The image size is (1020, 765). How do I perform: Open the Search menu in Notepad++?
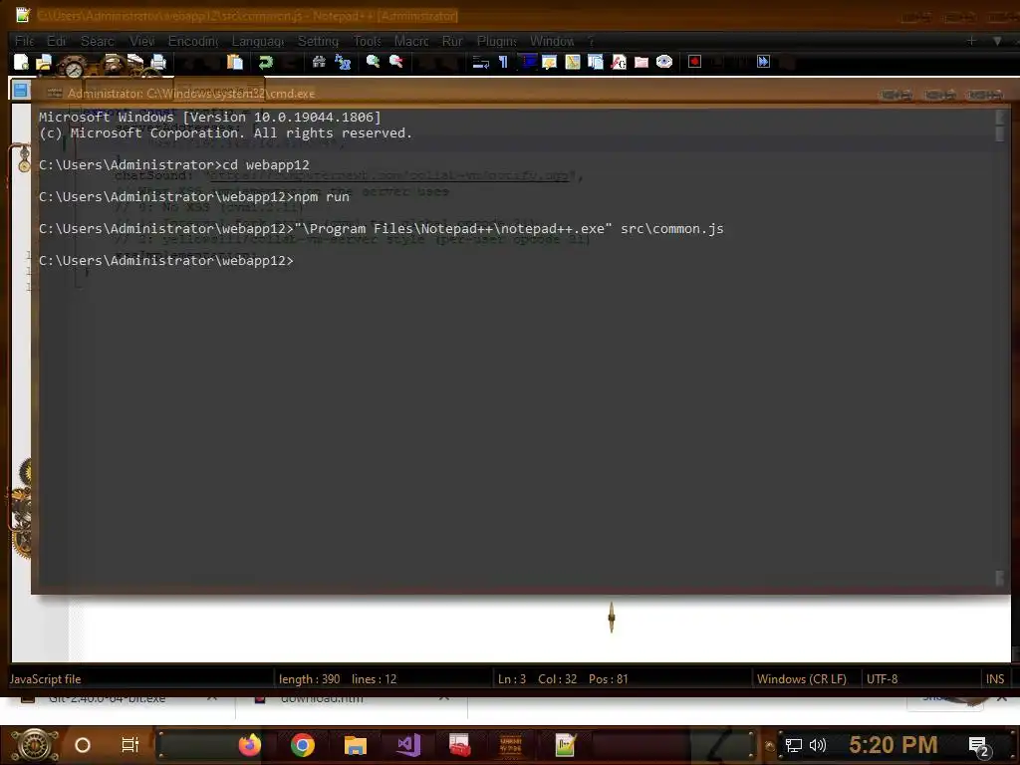[98, 41]
